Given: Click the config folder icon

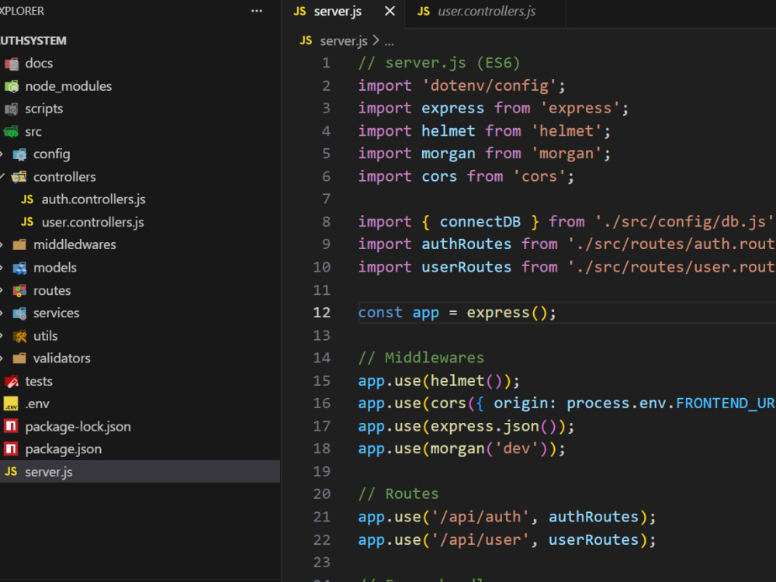Looking at the screenshot, I should 19,154.
